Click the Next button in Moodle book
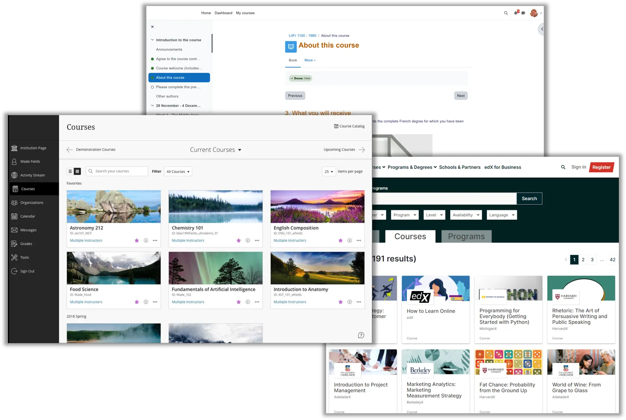Viewport: 626px width, 420px height. pyautogui.click(x=461, y=96)
